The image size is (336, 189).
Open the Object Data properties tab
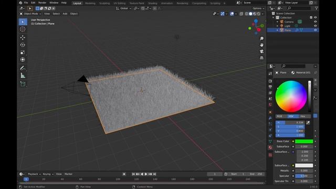[270, 141]
